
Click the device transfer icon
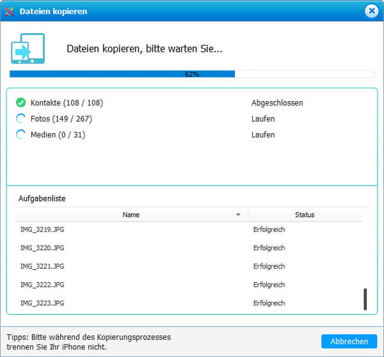[x=27, y=49]
